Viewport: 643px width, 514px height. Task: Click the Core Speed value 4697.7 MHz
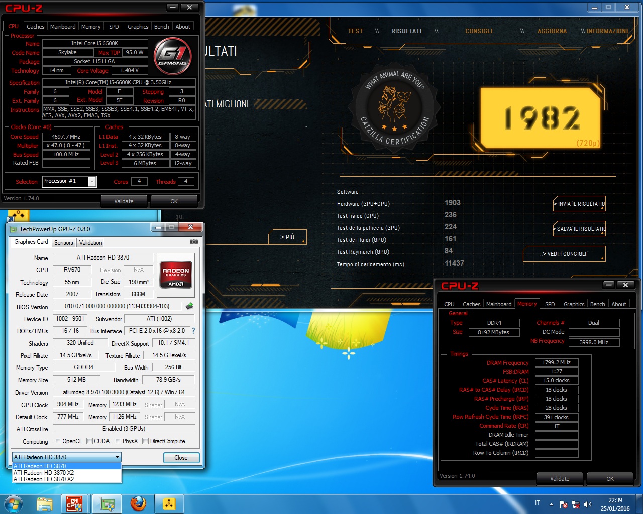pos(66,137)
